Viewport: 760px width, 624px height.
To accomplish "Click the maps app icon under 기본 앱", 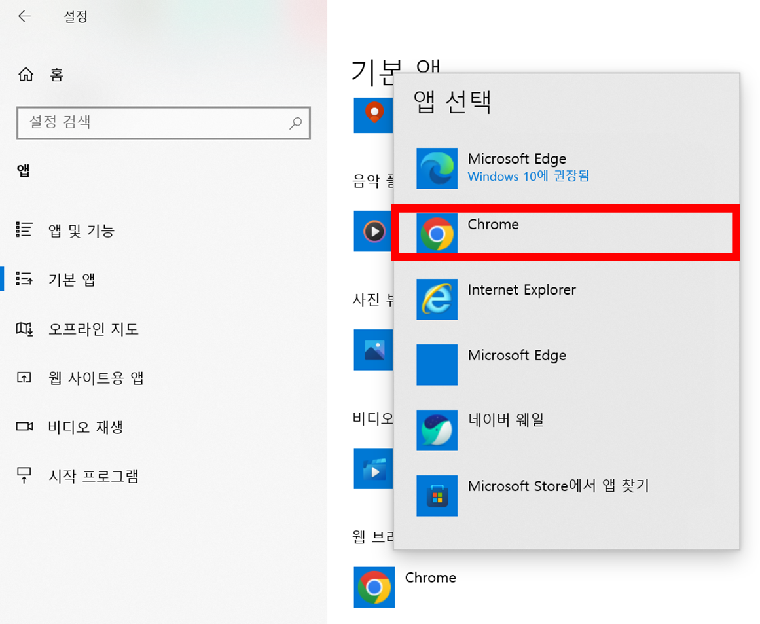I will pos(374,115).
